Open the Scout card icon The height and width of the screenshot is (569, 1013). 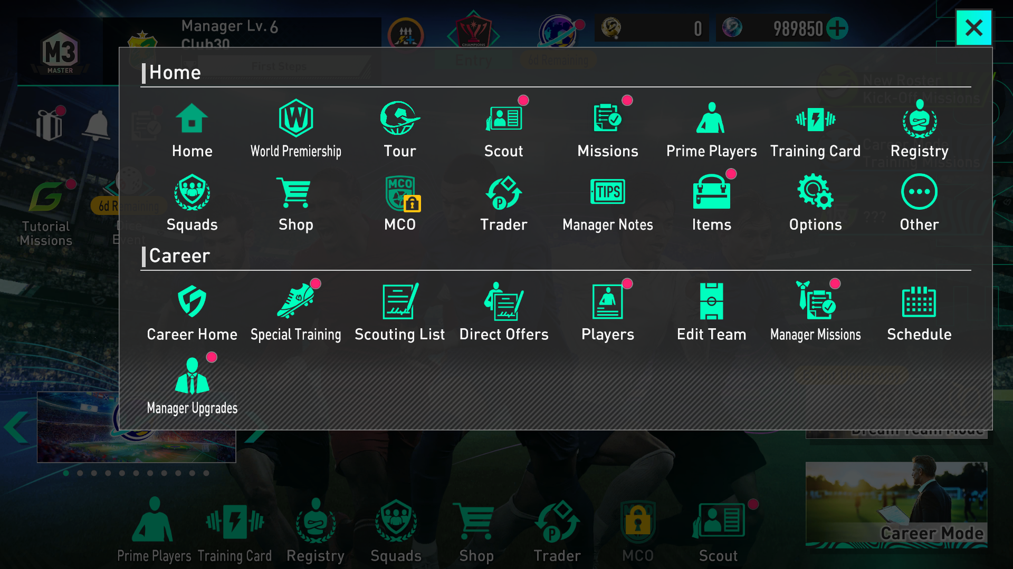[x=504, y=118]
